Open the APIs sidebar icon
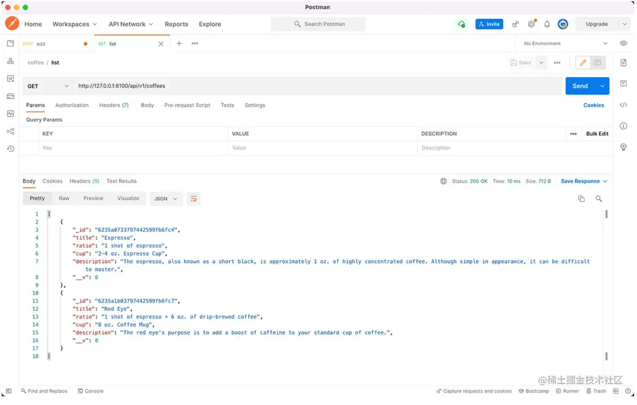This screenshot has width=637, height=405. 10,61
